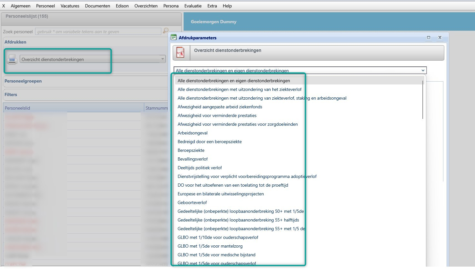Click the dropdown list scrollbar thumb

tap(423, 100)
